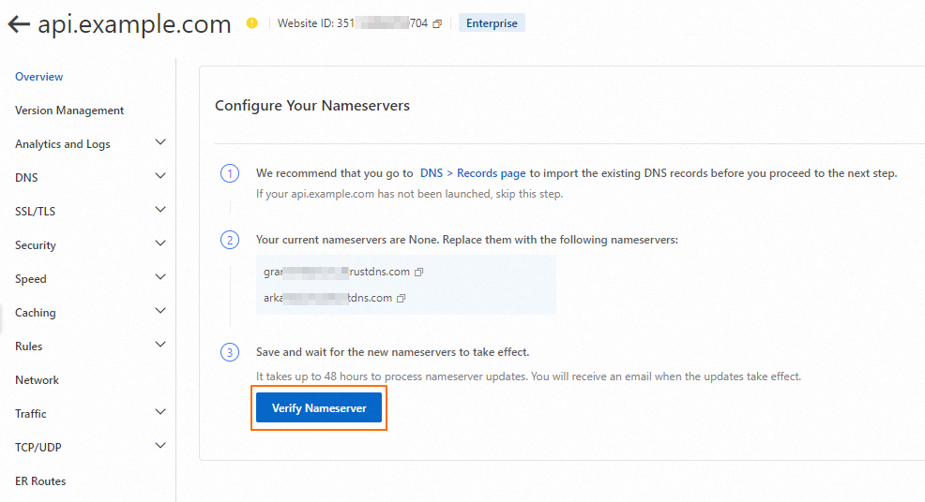Expand the Rules sidebar section
The image size is (925, 502).
[x=160, y=346]
